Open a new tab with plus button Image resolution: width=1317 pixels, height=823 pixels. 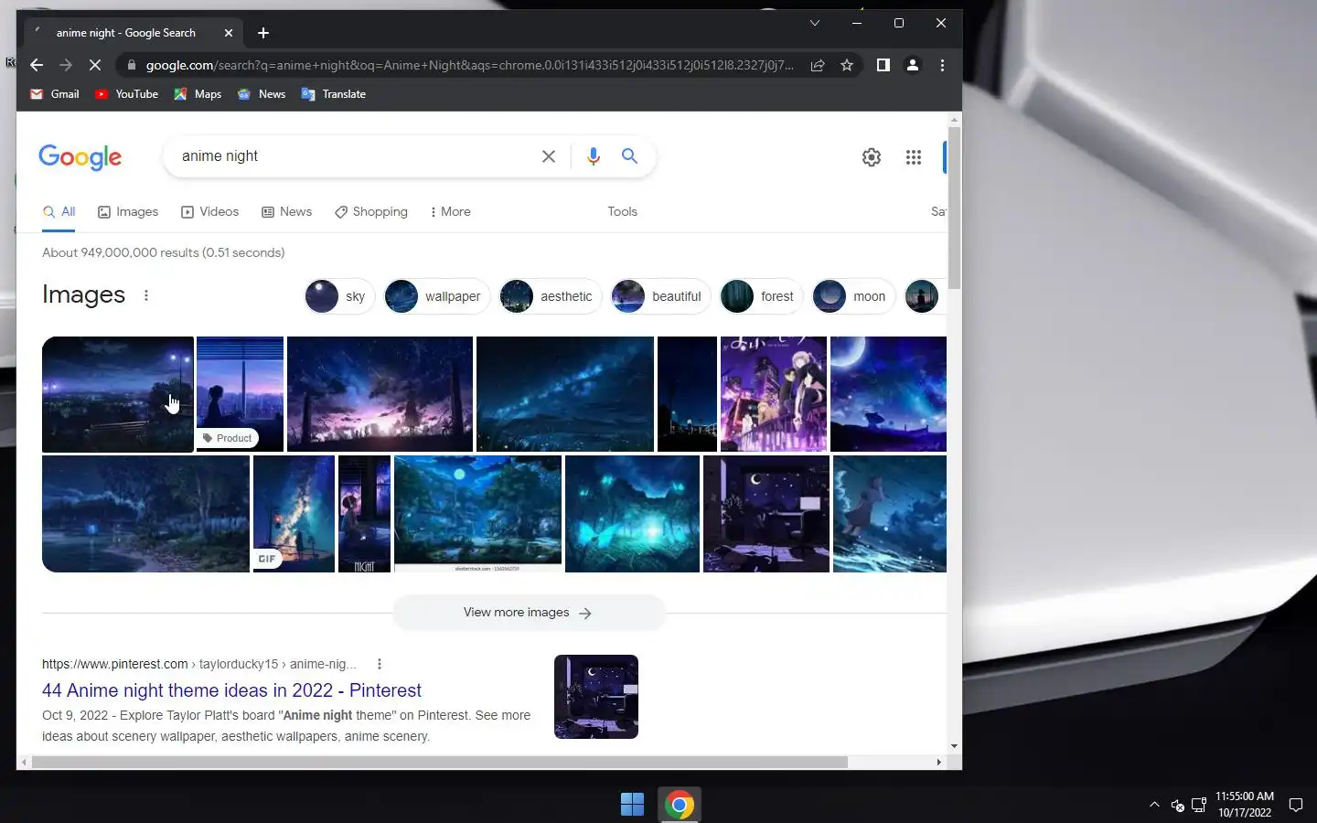[x=263, y=33]
